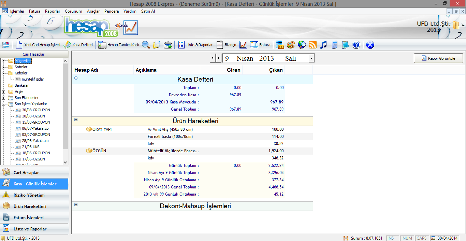466x241 pixels.
Task: Click the calculator icon in toolbar
Action: pyautogui.click(x=335, y=45)
